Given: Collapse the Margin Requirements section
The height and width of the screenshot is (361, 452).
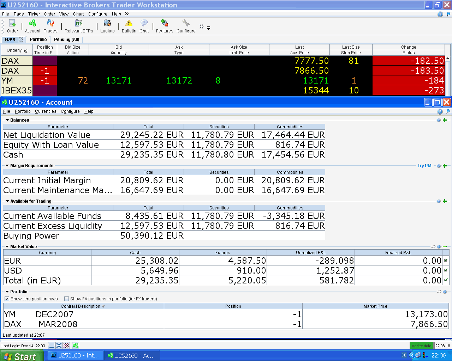Looking at the screenshot, I should coord(7,166).
